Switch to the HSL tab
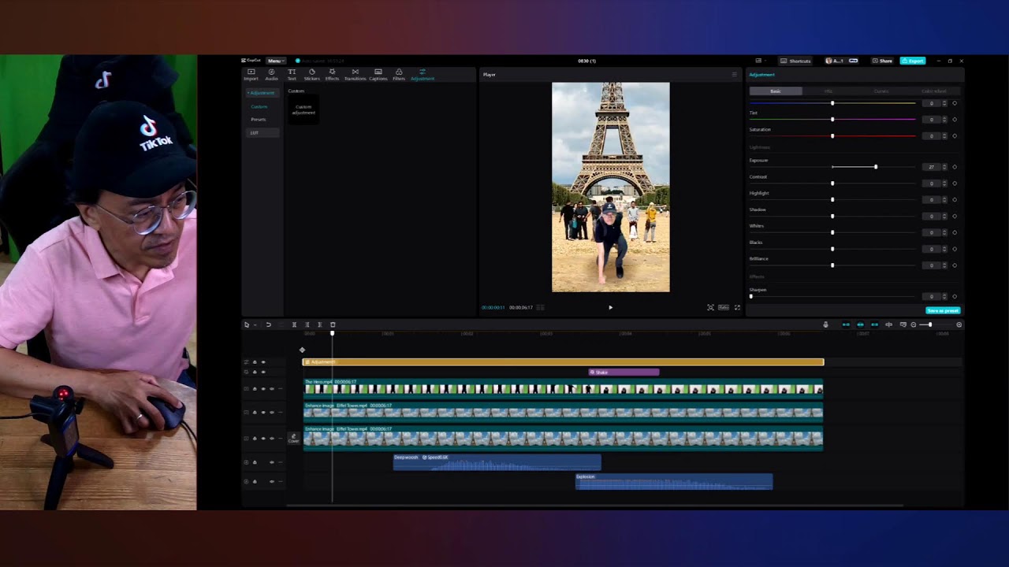The height and width of the screenshot is (567, 1009). click(828, 91)
